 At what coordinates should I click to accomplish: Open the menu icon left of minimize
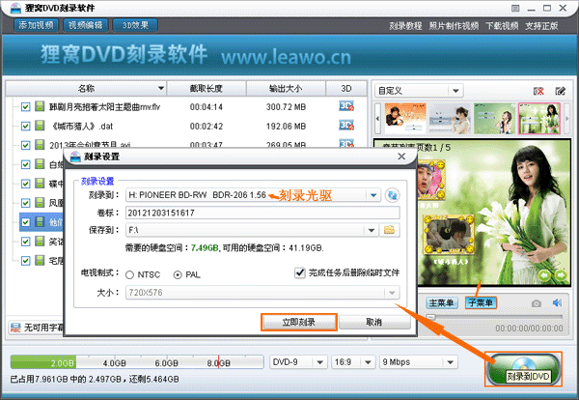515,8
